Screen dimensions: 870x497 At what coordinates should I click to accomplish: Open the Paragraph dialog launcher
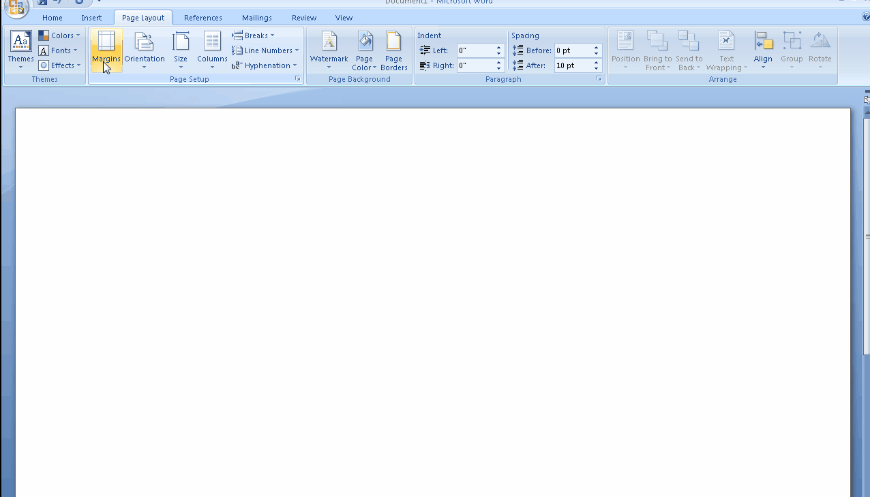pyautogui.click(x=598, y=78)
